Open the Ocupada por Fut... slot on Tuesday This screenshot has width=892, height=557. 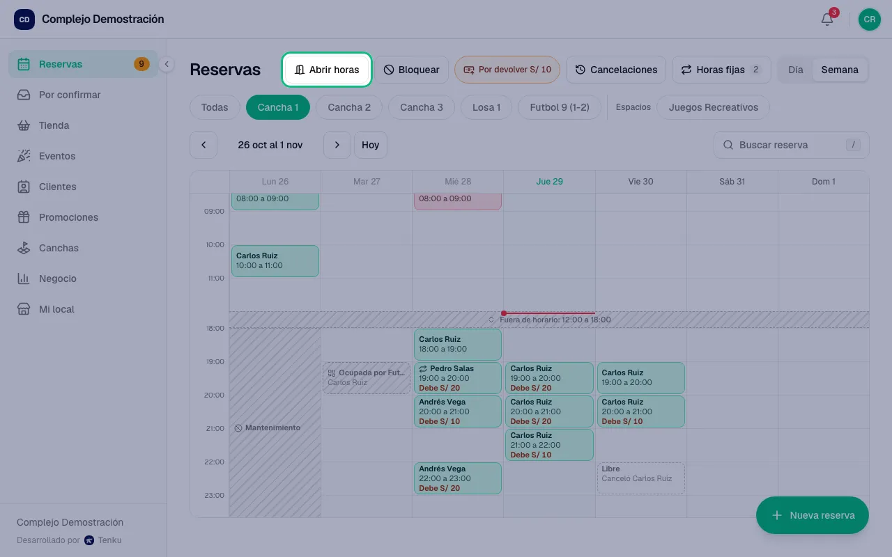[x=367, y=377]
